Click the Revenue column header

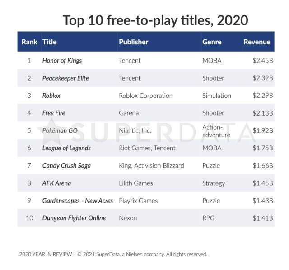point(257,42)
